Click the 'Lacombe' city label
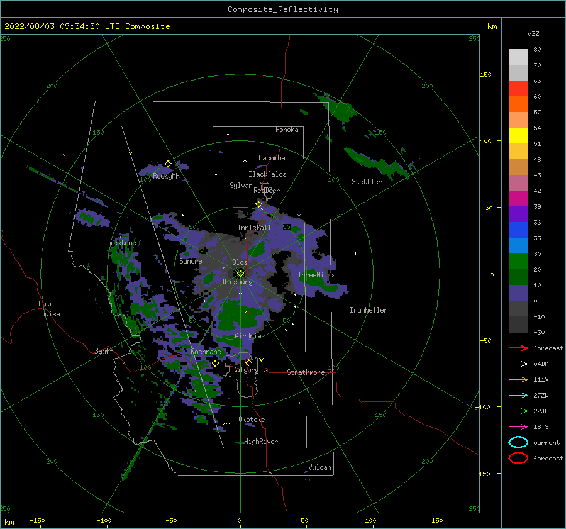Screen dimensions: 566x529 (x=272, y=158)
